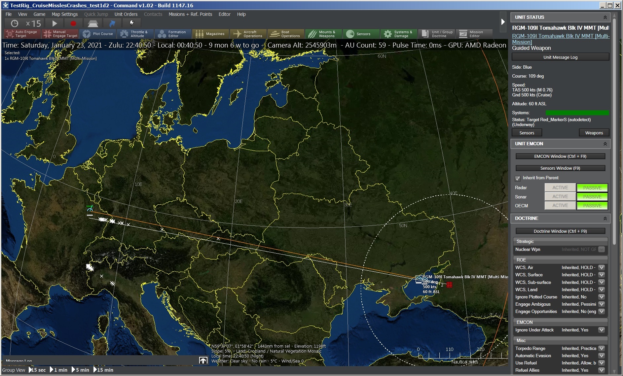623x376 pixels.
Task: Set Radar to ACTIVE
Action: pos(560,188)
